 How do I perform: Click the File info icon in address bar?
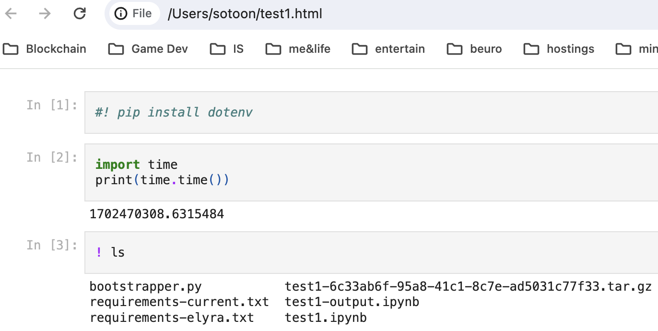tap(121, 14)
